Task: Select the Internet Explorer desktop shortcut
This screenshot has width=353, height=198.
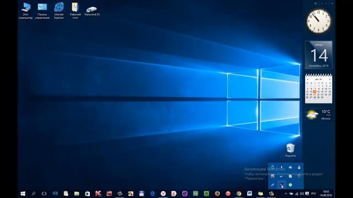Action: click(x=59, y=10)
